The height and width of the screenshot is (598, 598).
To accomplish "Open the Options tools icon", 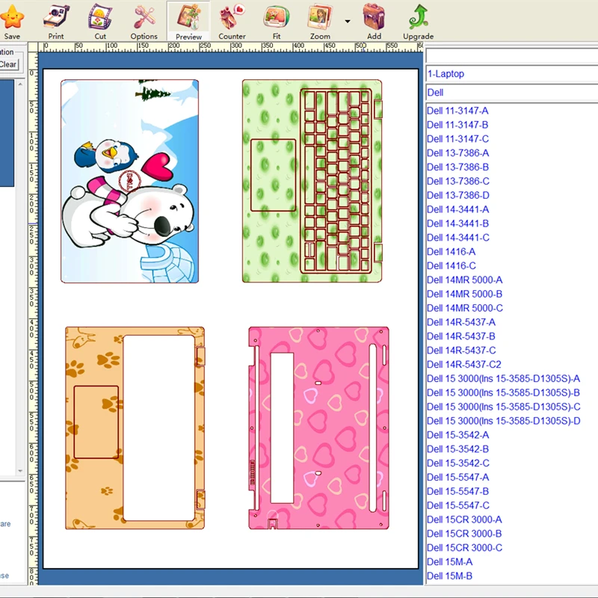I will [x=144, y=16].
